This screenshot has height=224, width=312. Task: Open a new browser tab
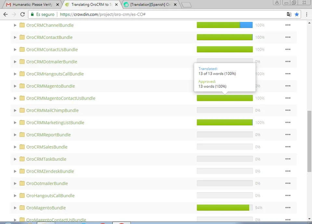pos(187,5)
